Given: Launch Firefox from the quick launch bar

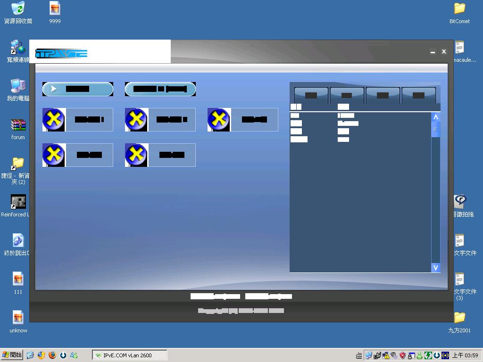Looking at the screenshot, I should coord(52,355).
